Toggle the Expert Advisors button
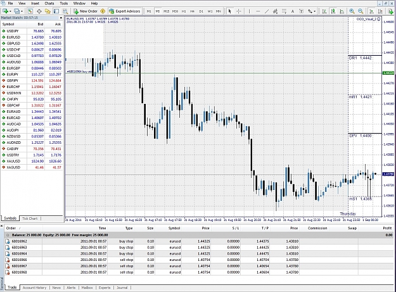Screen dimensions: 396x292 pyautogui.click(x=125, y=11)
